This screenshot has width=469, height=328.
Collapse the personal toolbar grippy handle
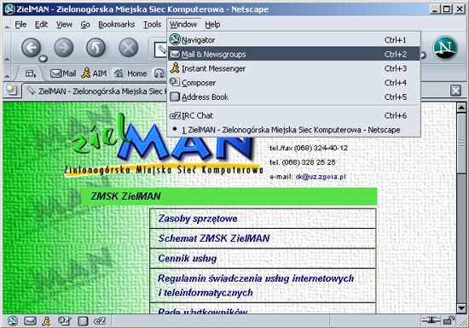coord(7,73)
